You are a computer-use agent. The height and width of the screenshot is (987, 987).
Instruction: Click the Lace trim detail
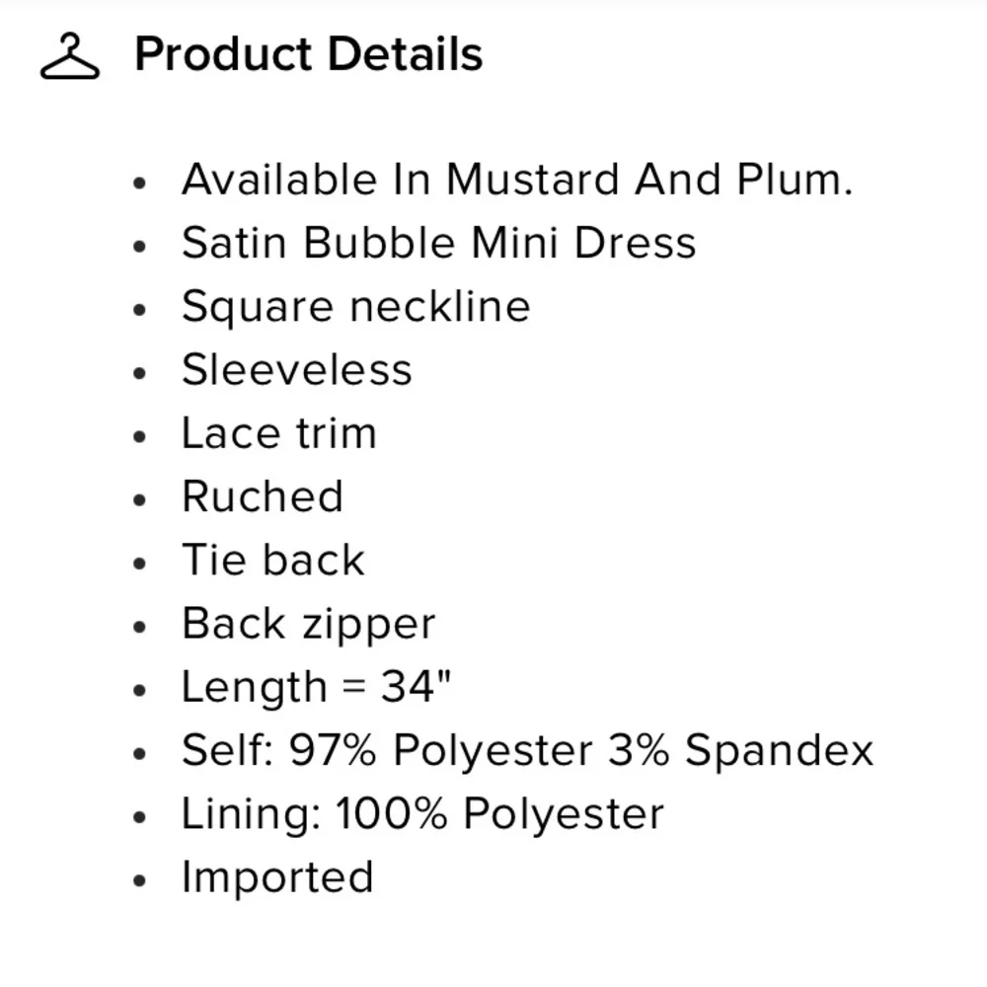click(x=278, y=433)
